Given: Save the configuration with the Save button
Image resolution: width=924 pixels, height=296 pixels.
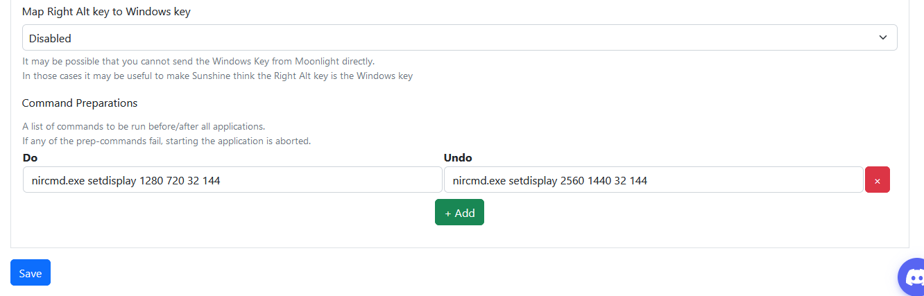Looking at the screenshot, I should pyautogui.click(x=31, y=272).
